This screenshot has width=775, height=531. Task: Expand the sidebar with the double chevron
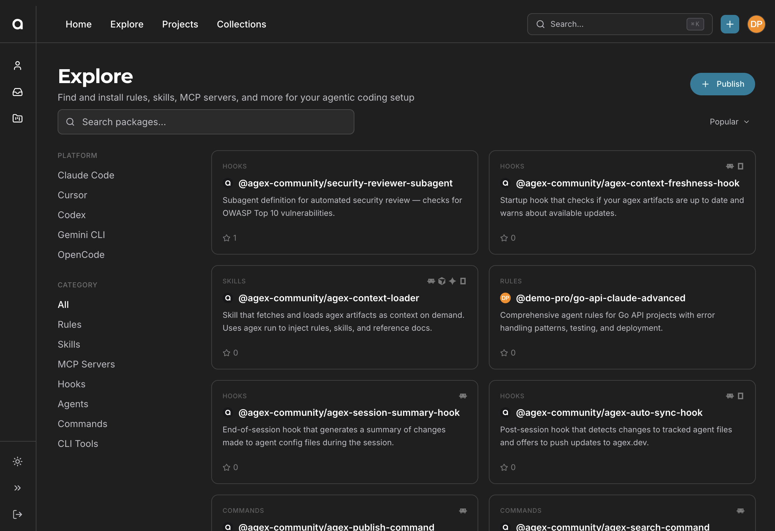tap(18, 488)
